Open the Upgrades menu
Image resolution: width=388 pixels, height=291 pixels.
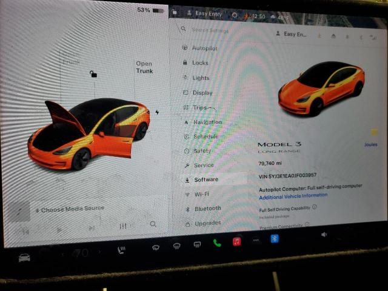click(x=203, y=224)
